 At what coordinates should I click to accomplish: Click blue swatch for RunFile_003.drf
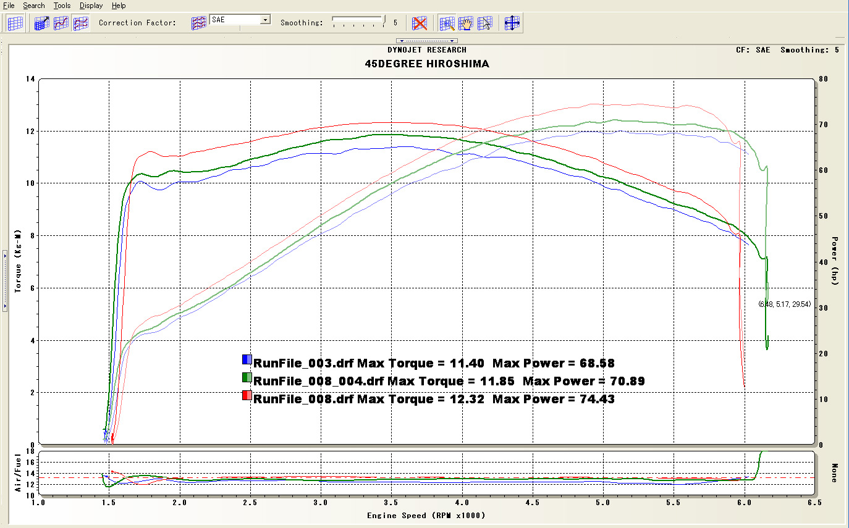pyautogui.click(x=247, y=361)
